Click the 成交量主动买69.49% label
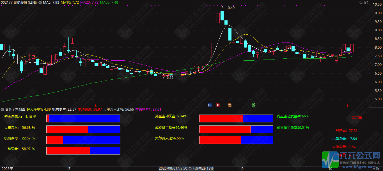Viewport: 383px width, 171px height. pyautogui.click(x=171, y=128)
